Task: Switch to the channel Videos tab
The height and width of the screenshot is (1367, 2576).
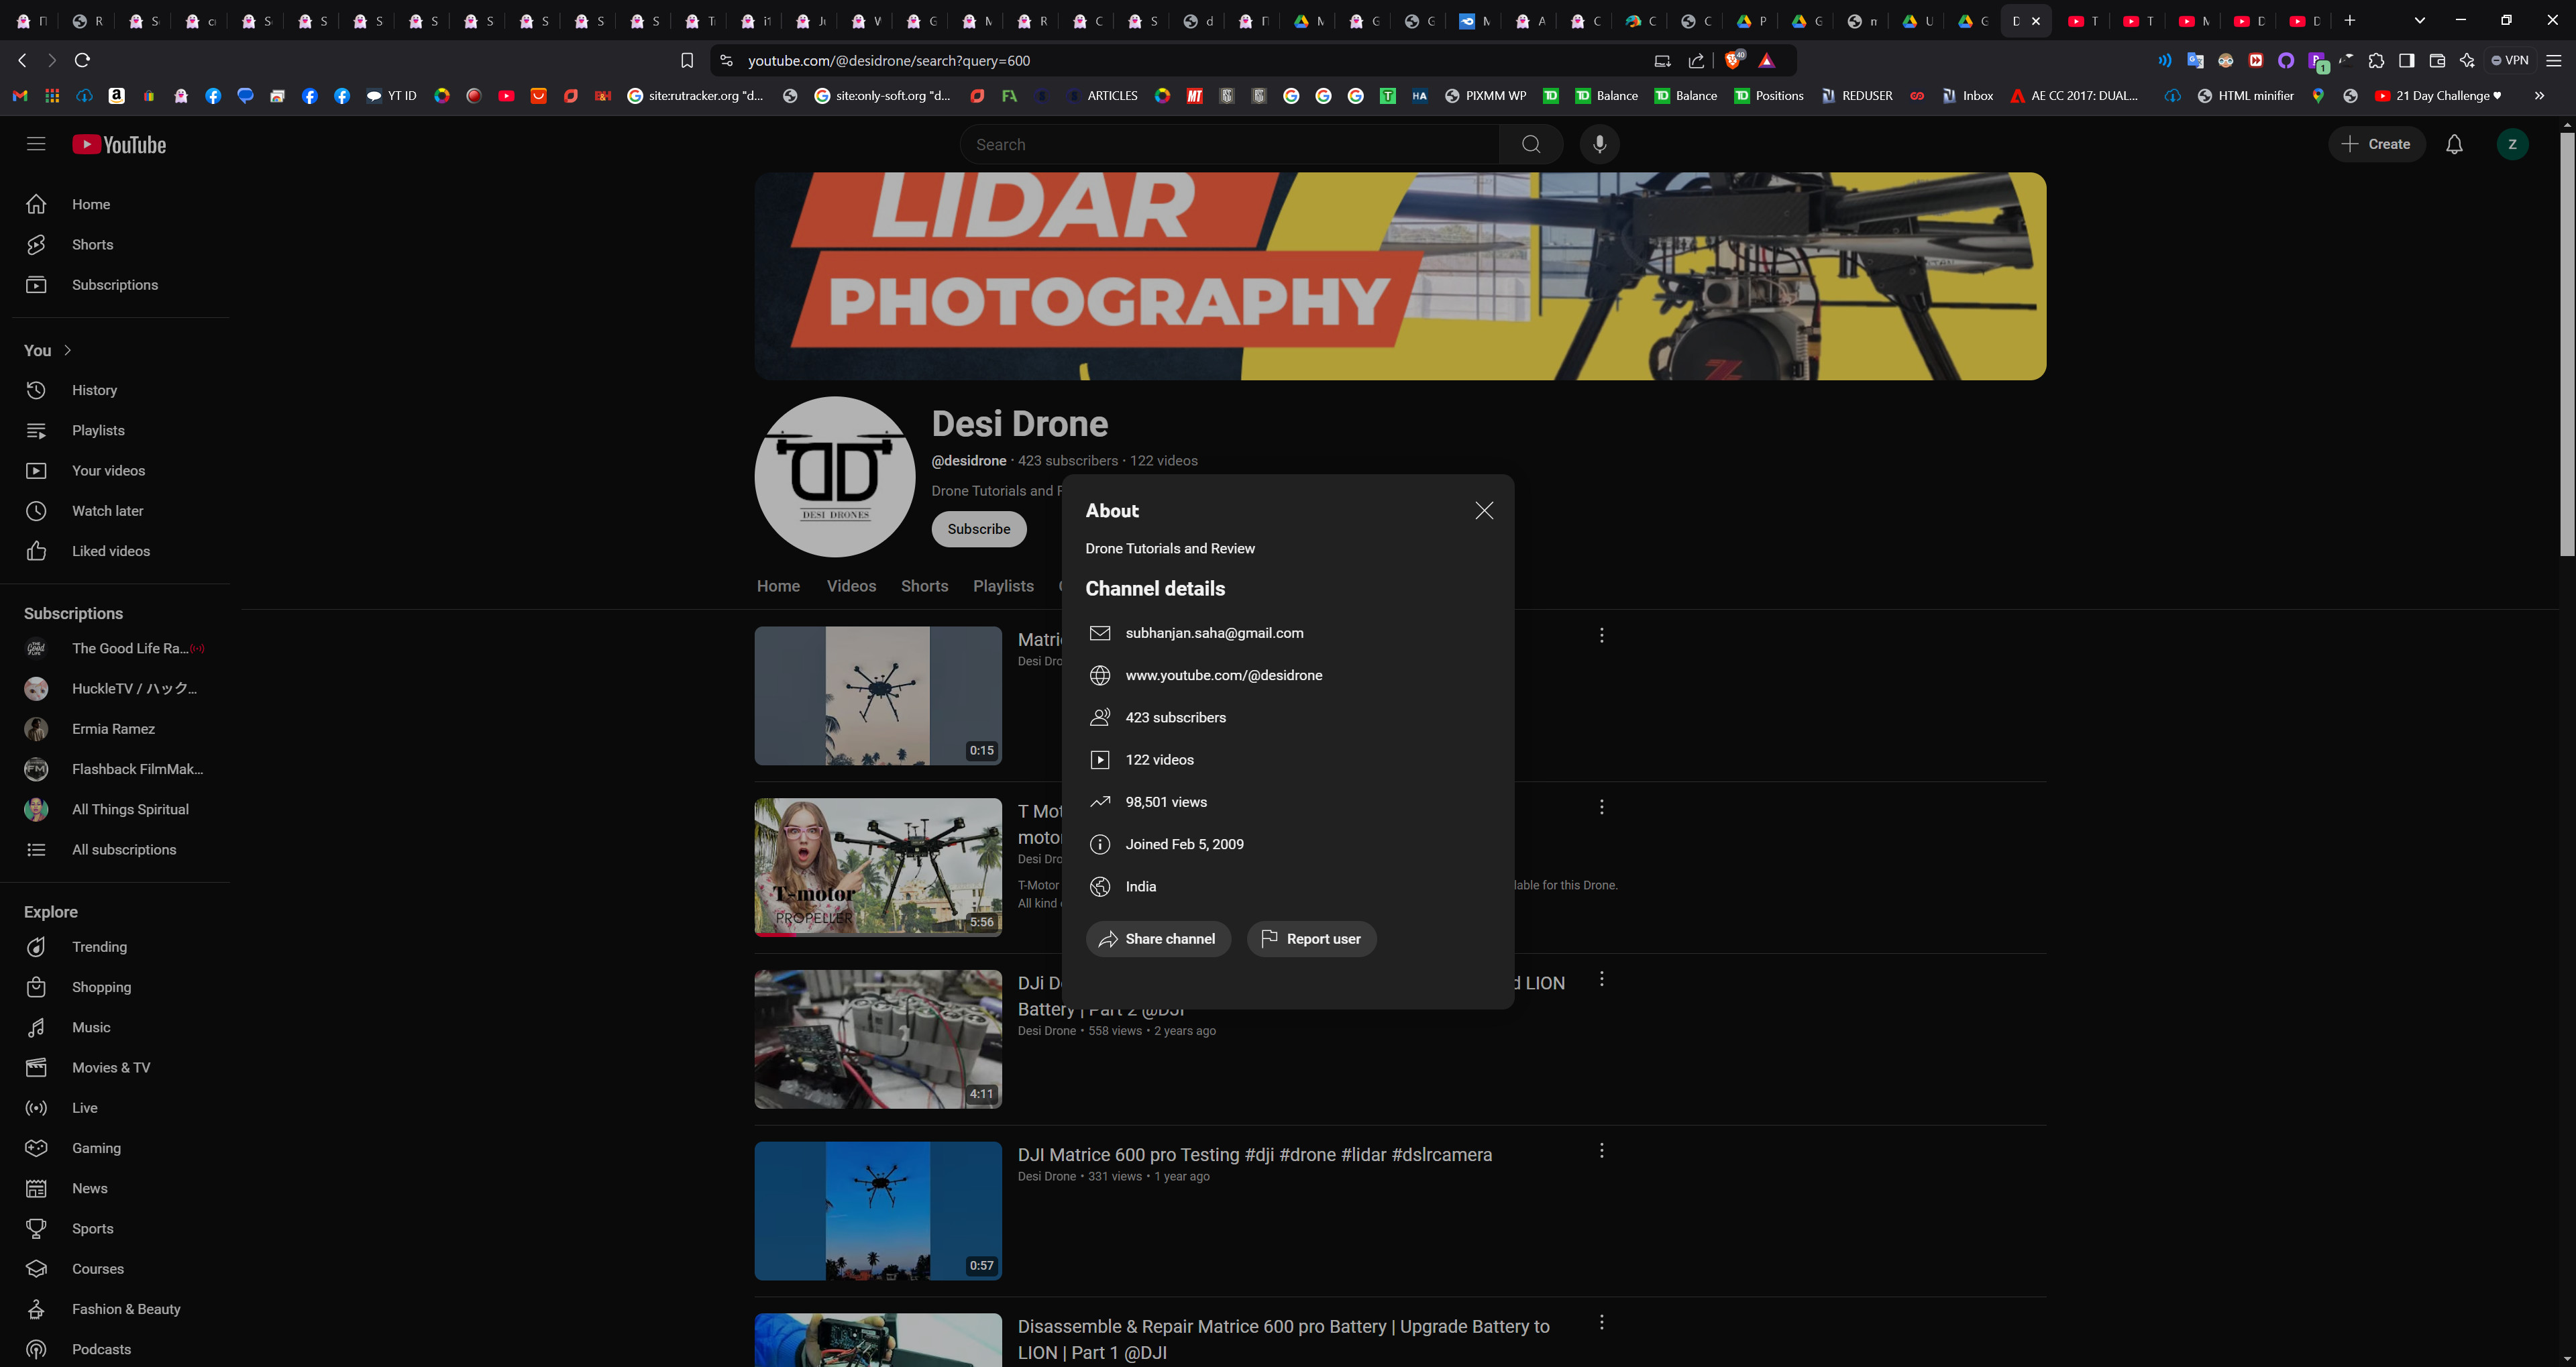Action: (x=851, y=586)
